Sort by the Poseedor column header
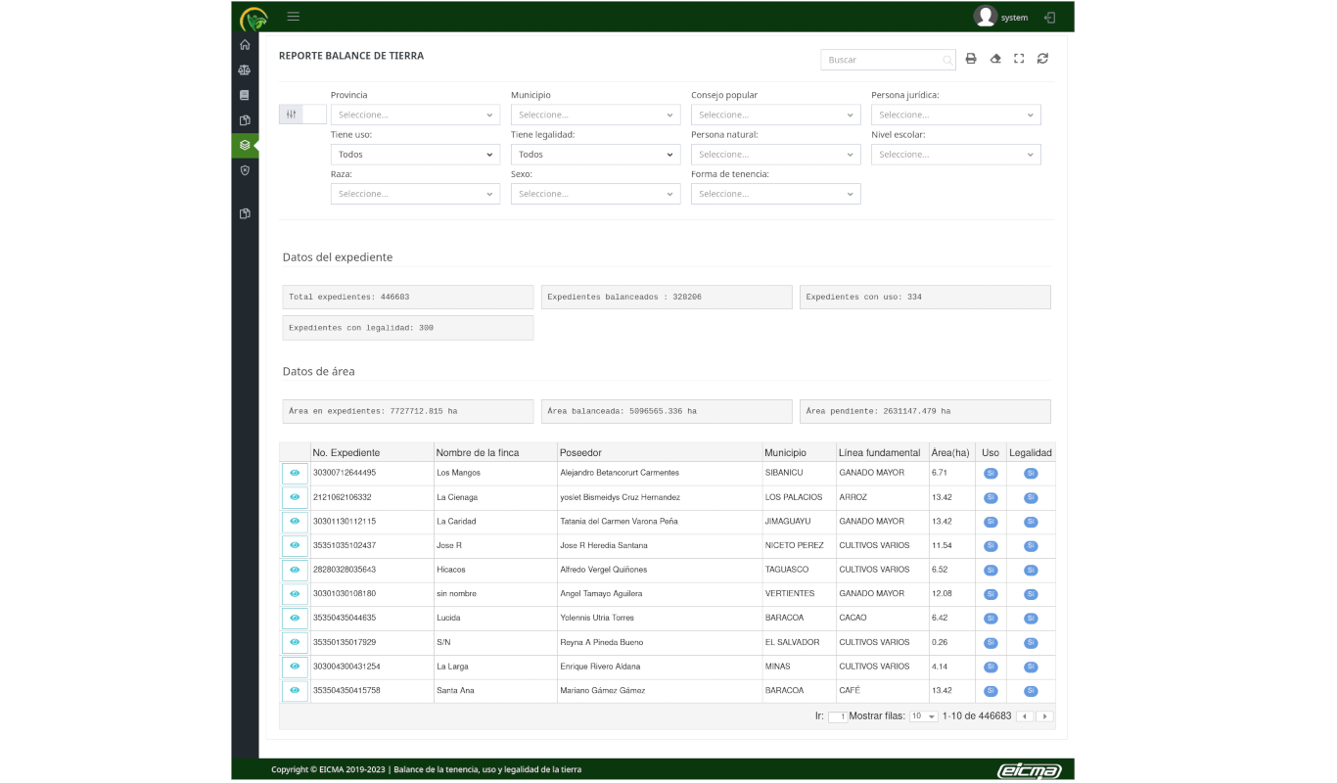 (580, 452)
